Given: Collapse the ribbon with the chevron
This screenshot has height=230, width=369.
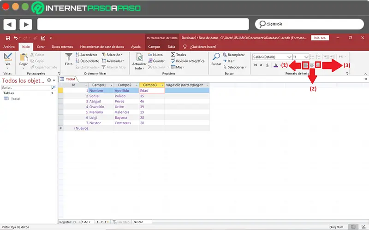Looking at the screenshot, I should (x=365, y=74).
